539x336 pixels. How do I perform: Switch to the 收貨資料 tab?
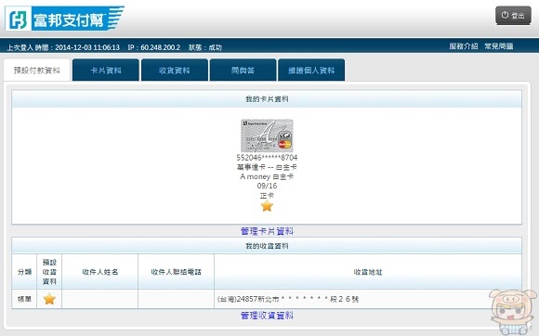click(x=175, y=70)
